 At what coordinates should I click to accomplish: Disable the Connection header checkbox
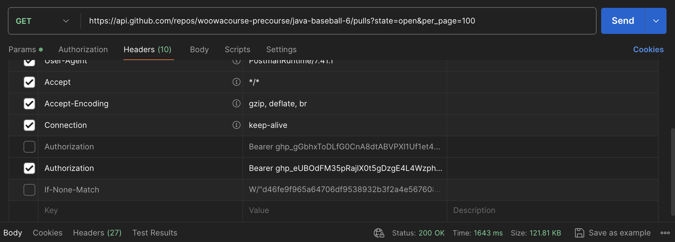click(29, 125)
